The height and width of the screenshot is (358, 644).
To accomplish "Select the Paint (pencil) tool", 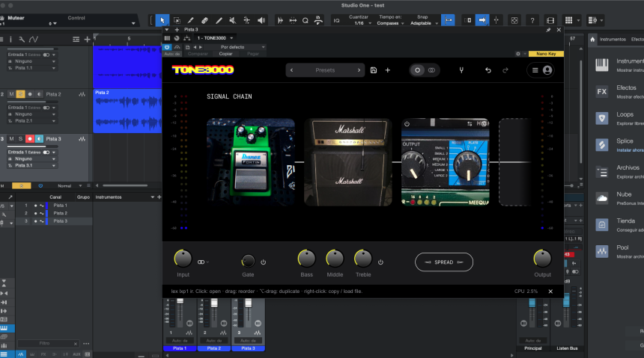I will [x=219, y=20].
